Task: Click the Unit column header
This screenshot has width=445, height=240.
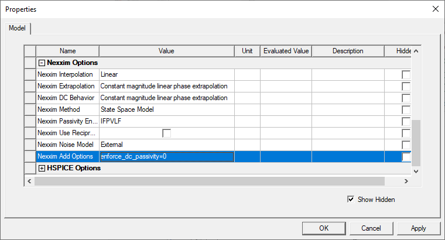Action: coord(247,51)
